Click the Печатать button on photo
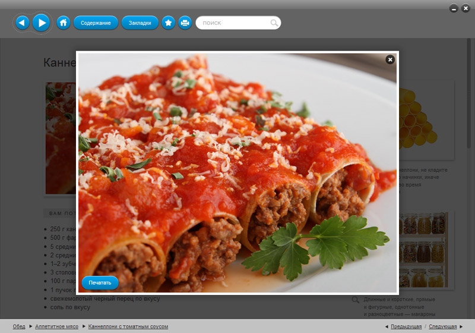Screen dimensions: 475x333 [x=100, y=282]
